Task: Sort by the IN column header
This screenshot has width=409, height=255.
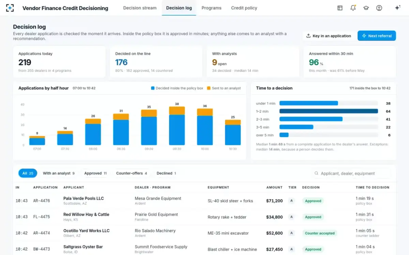Action: (17, 187)
